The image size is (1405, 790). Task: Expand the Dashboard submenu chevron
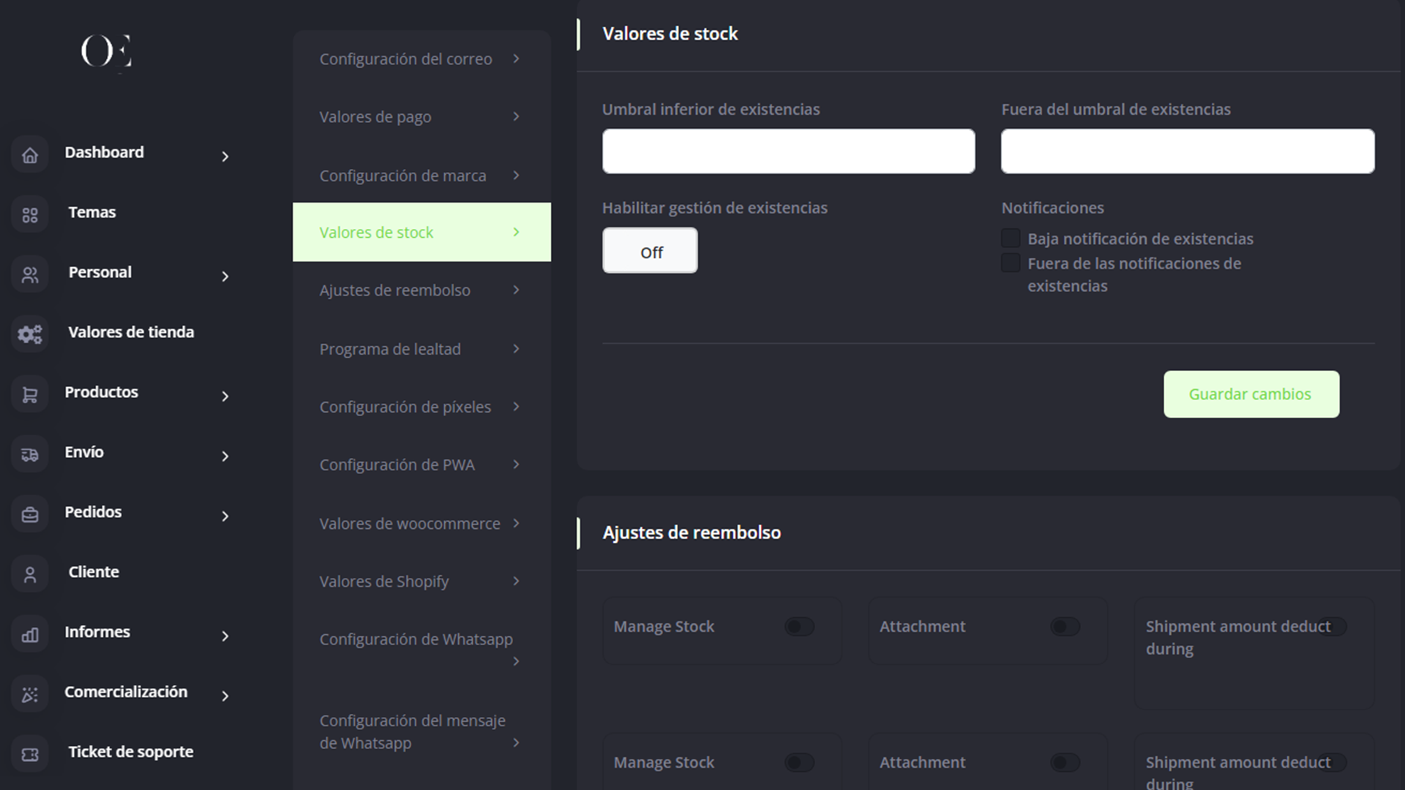[225, 157]
